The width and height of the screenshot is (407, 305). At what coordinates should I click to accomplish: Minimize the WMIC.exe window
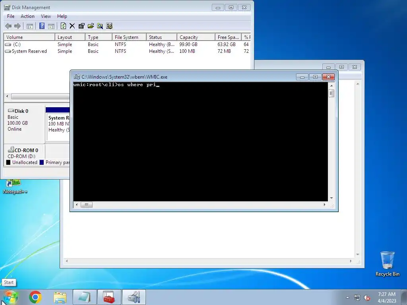tap(302, 77)
